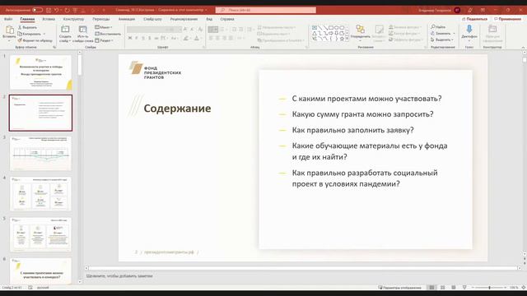Click the Dictate (Диктофон) microphone icon
Image resolution: width=527 pixels, height=296 pixels.
[469, 30]
